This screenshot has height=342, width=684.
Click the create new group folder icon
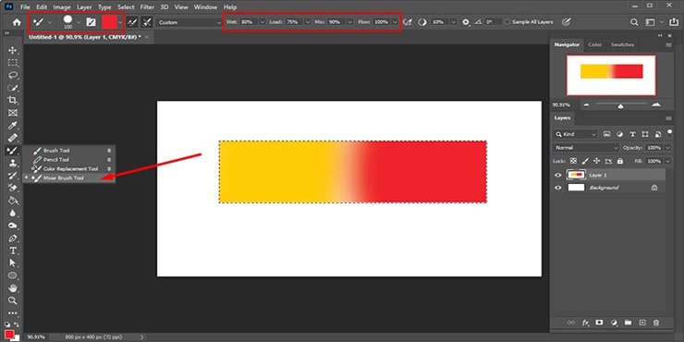point(628,323)
